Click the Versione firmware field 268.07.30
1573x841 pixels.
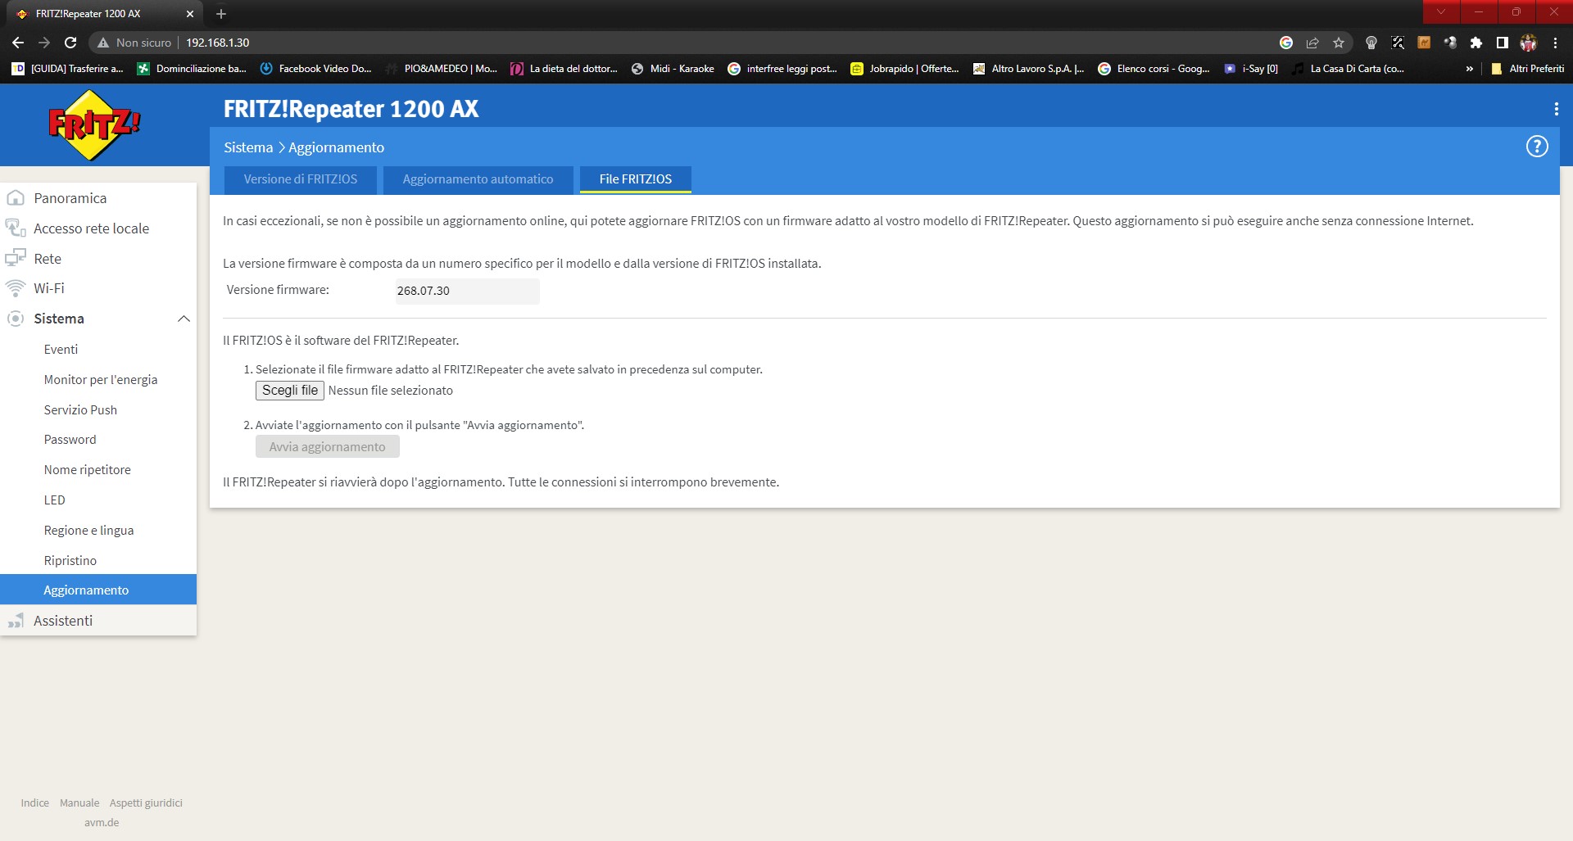point(467,291)
